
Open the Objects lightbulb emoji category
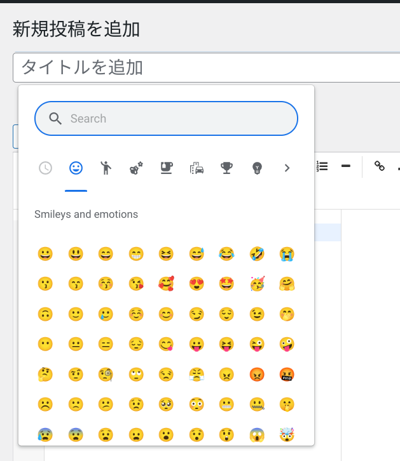click(x=257, y=168)
